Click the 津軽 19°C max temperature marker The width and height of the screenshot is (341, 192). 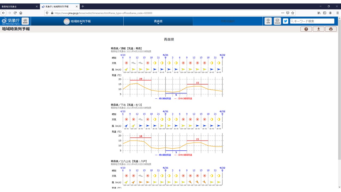coord(141,79)
